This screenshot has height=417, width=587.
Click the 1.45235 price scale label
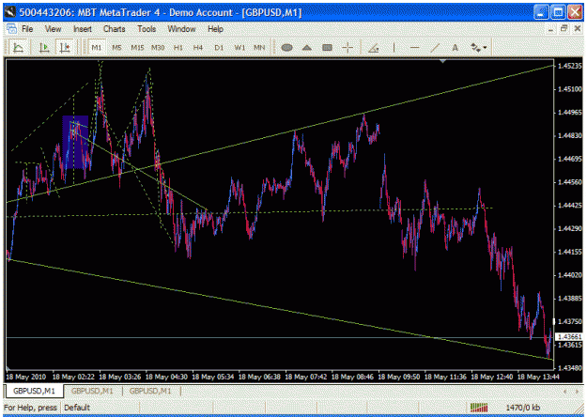570,66
